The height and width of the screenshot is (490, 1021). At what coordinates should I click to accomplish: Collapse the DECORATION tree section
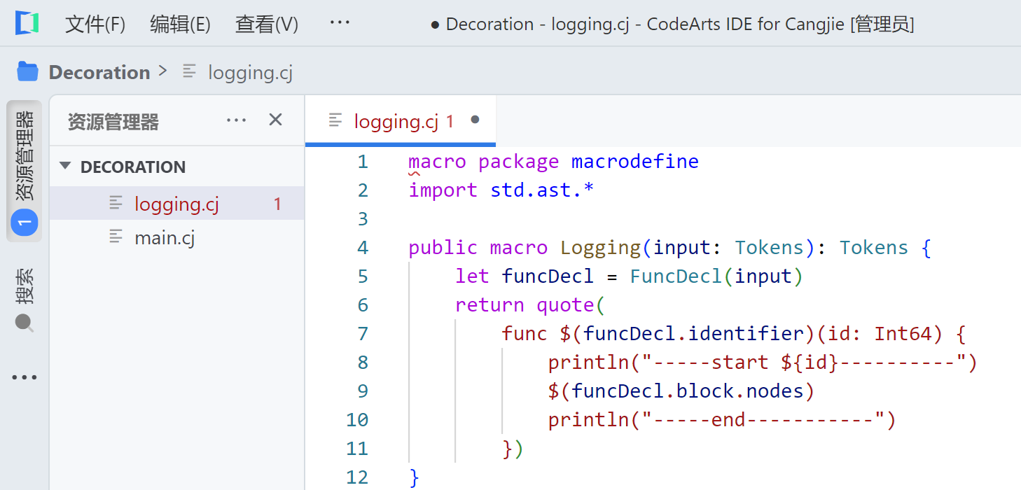click(x=65, y=167)
